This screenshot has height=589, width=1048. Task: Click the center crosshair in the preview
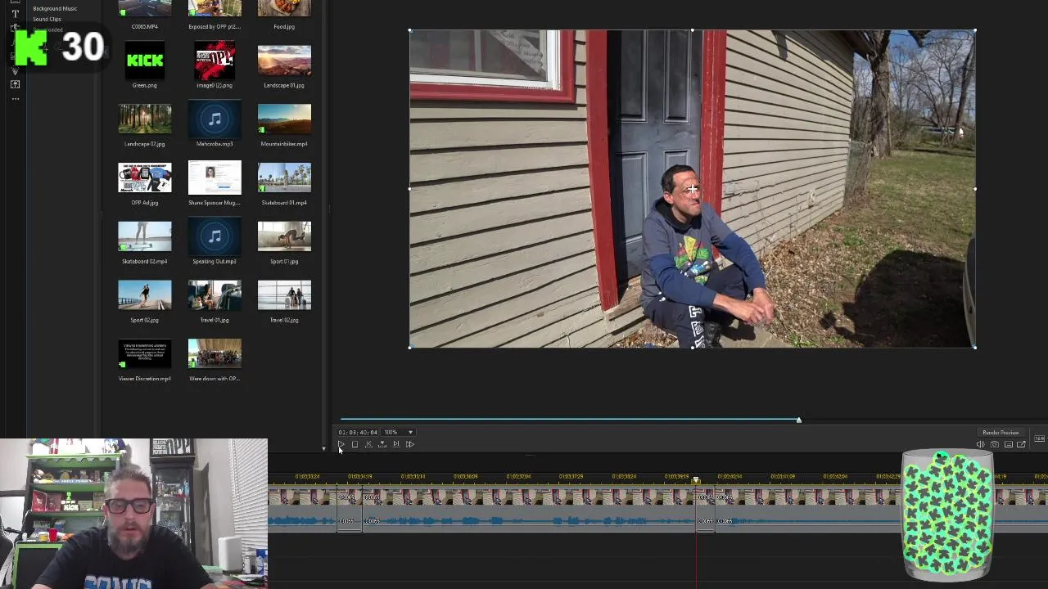(x=693, y=190)
